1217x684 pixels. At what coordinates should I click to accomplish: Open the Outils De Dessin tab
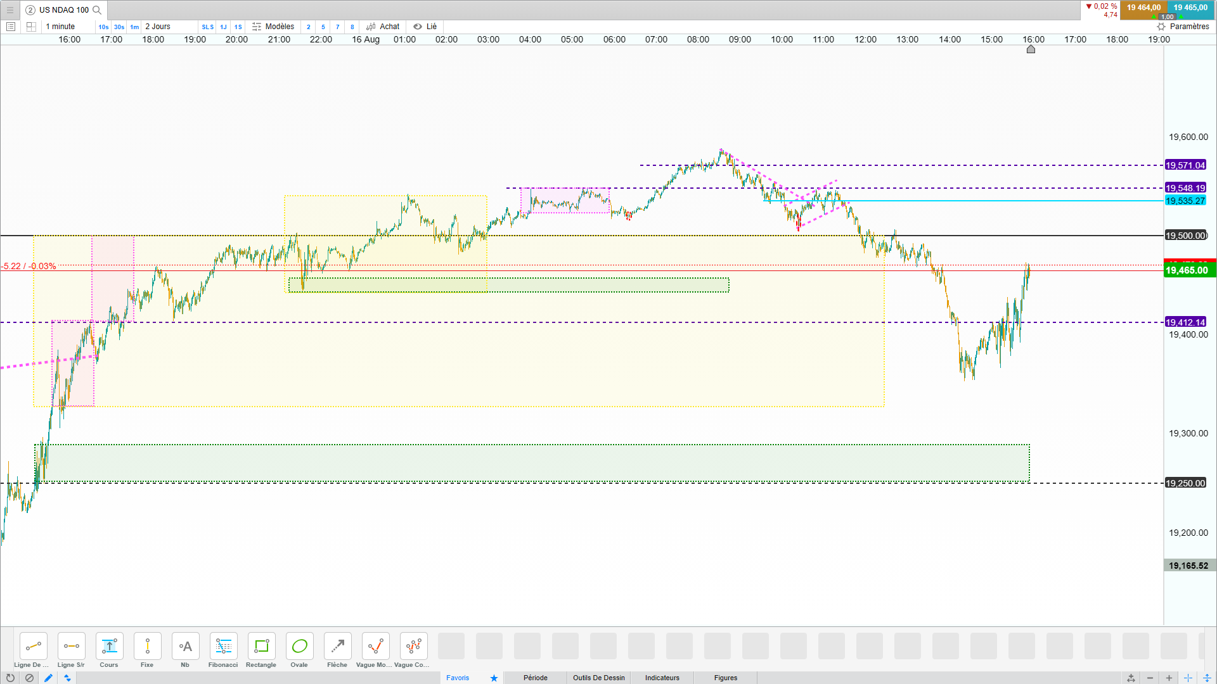pyautogui.click(x=598, y=678)
